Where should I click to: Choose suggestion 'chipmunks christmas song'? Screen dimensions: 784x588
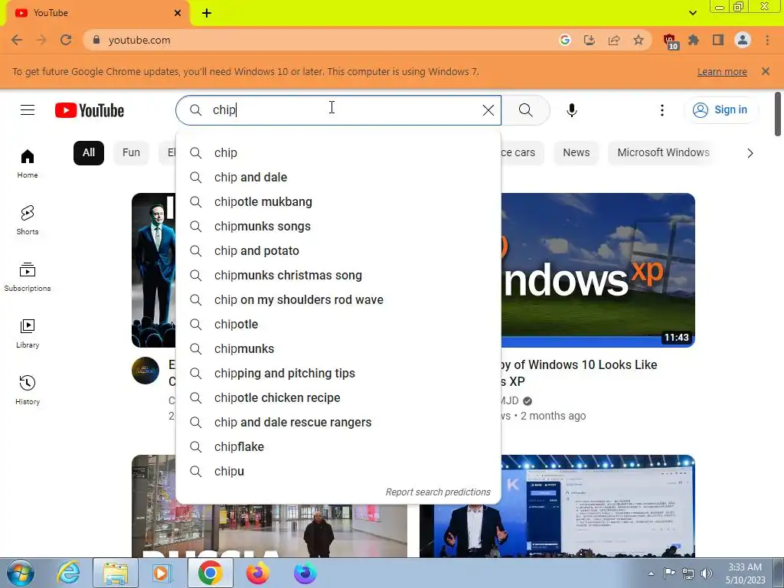(x=338, y=275)
